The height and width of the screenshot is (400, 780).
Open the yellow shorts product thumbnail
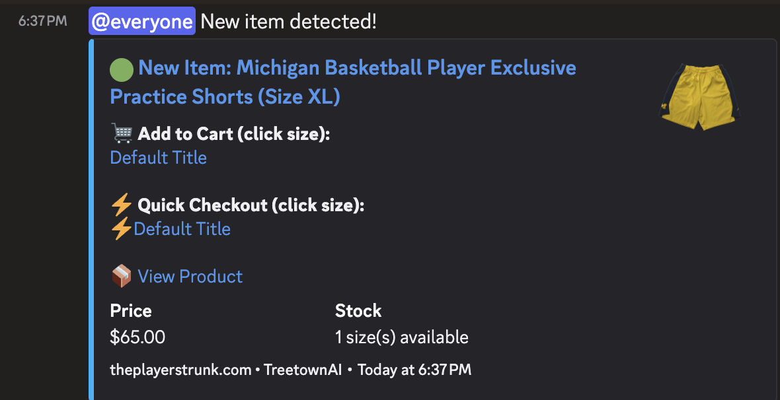click(701, 97)
